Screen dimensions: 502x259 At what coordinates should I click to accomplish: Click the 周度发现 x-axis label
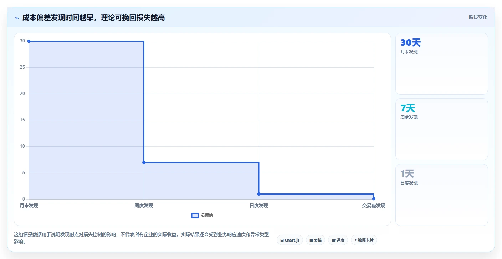pyautogui.click(x=144, y=206)
